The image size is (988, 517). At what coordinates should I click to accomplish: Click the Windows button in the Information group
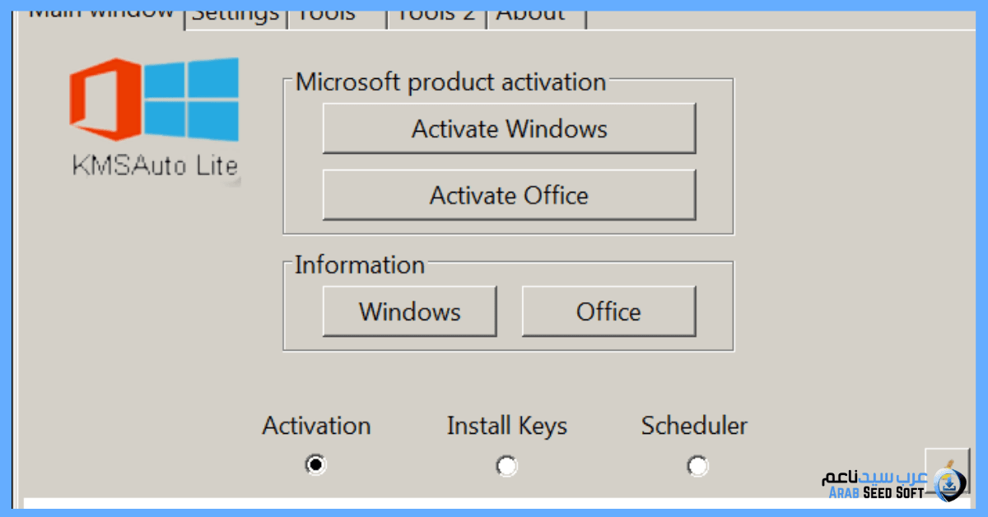(x=409, y=311)
